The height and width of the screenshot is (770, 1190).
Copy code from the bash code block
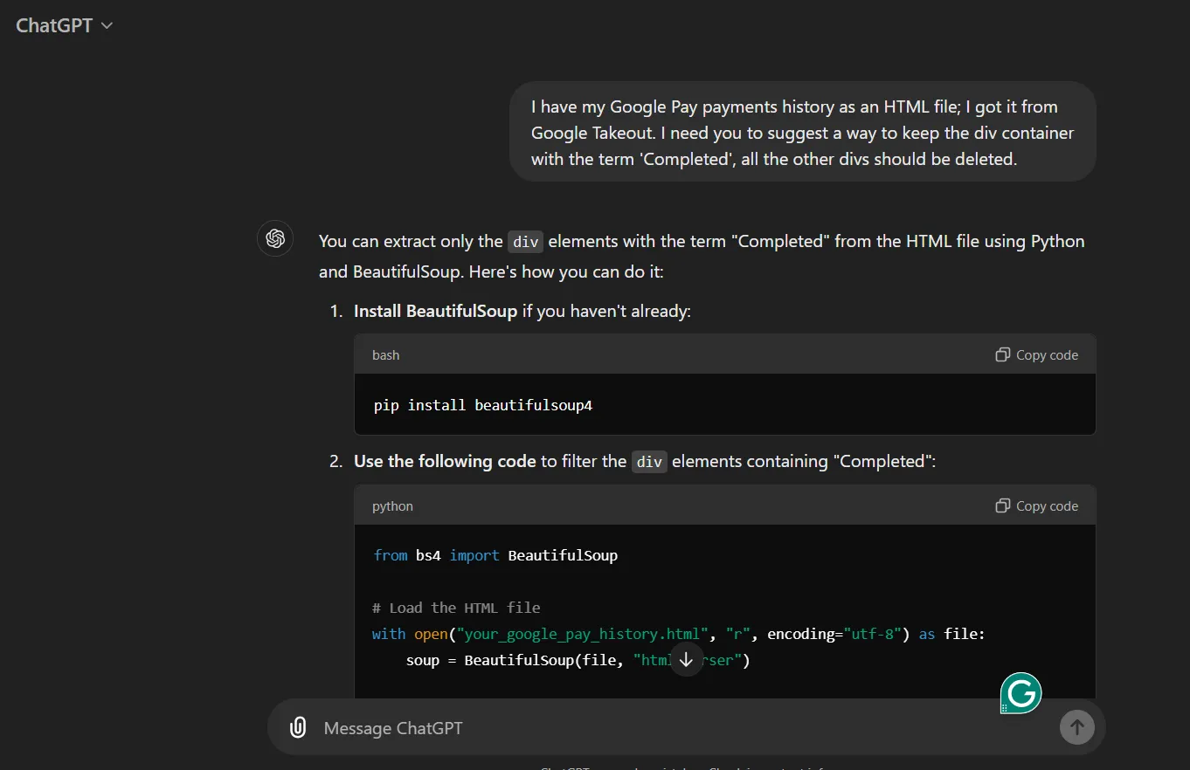[1036, 354]
